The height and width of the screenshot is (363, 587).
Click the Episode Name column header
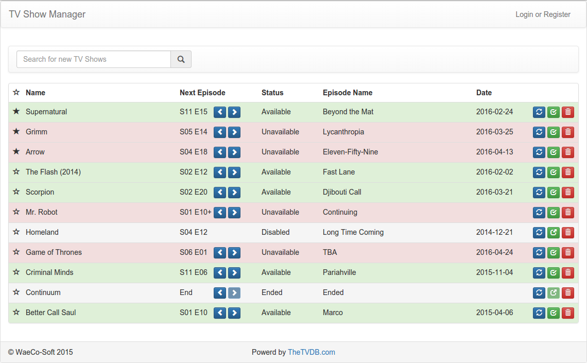[x=348, y=93]
